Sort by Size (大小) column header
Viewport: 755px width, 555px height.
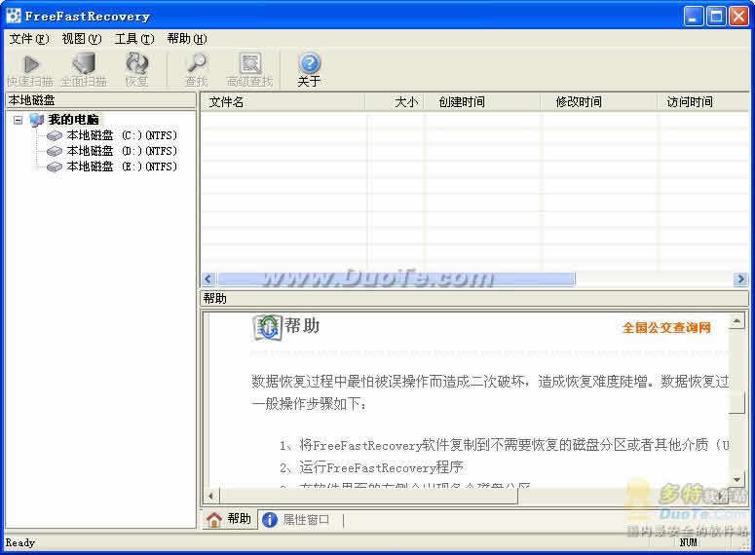[395, 102]
